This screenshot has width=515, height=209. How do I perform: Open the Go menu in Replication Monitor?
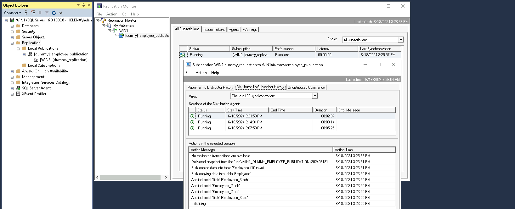pyautogui.click(x=124, y=14)
